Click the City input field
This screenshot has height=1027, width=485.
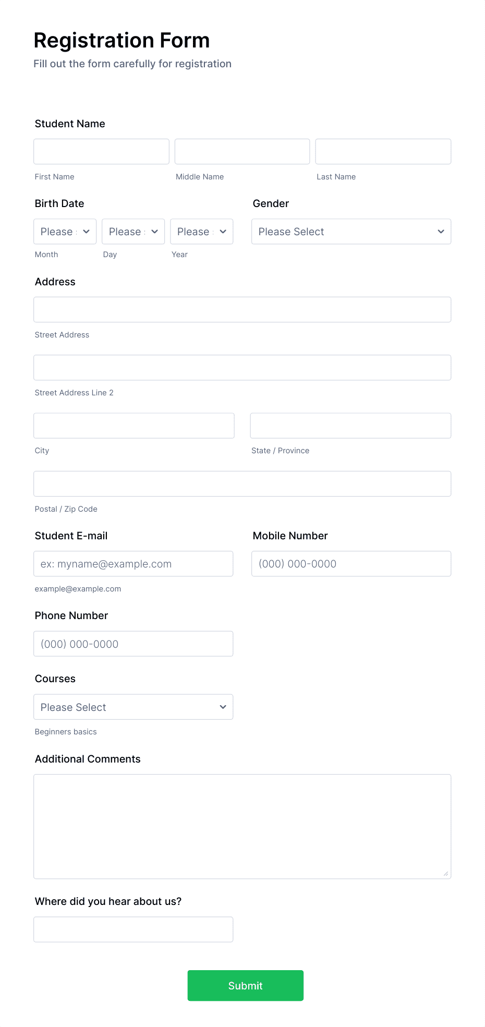pyautogui.click(x=134, y=425)
